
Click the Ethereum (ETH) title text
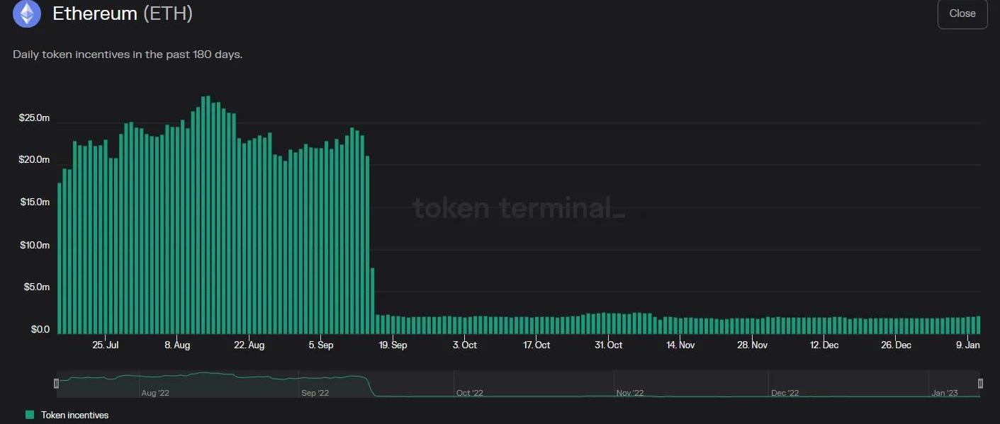[123, 13]
